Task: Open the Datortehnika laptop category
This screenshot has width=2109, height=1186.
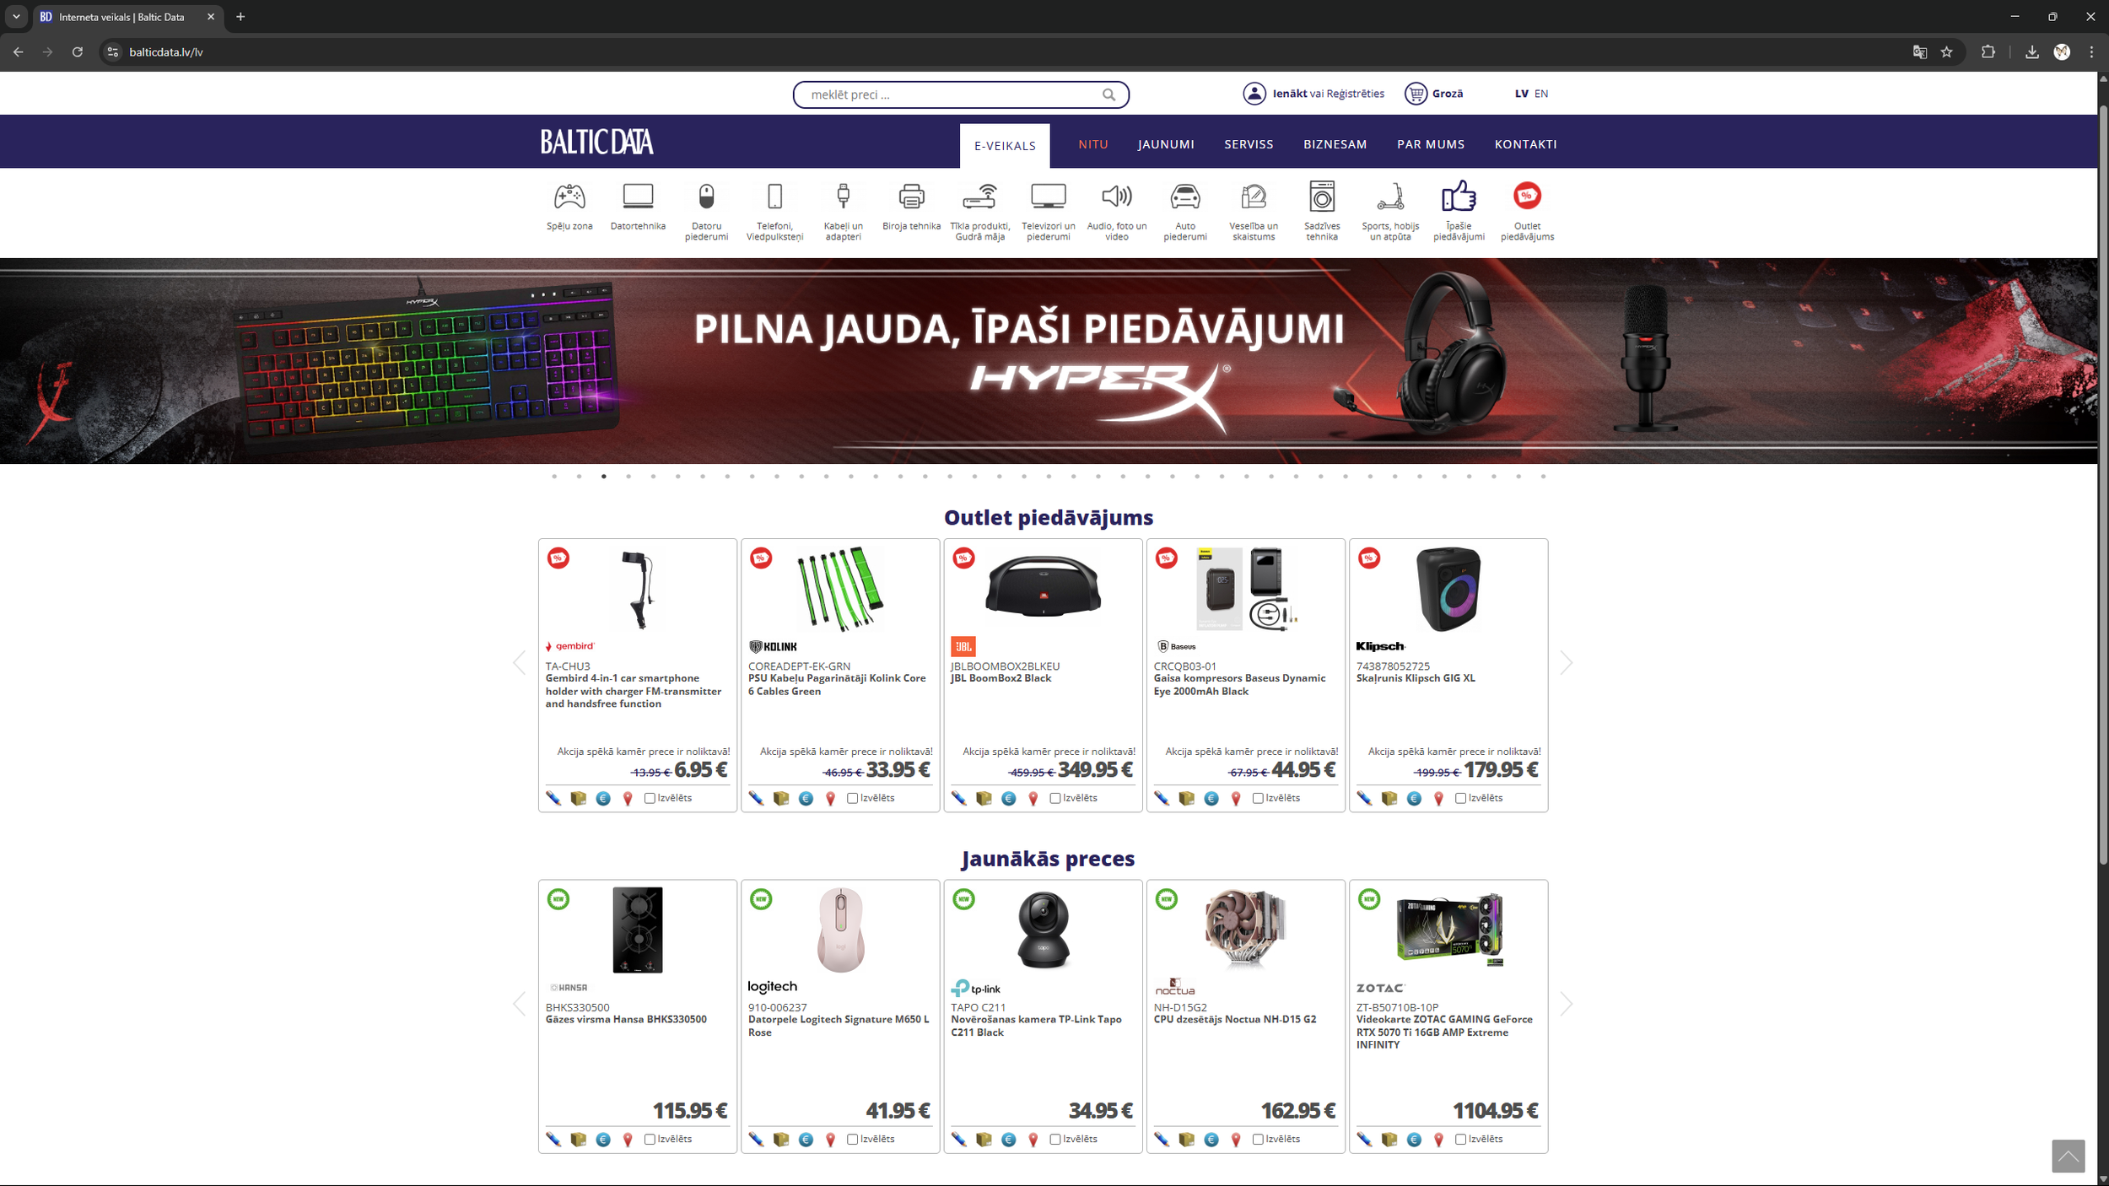Action: [x=638, y=207]
